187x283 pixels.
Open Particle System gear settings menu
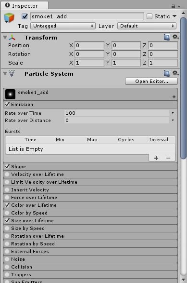[x=175, y=73]
